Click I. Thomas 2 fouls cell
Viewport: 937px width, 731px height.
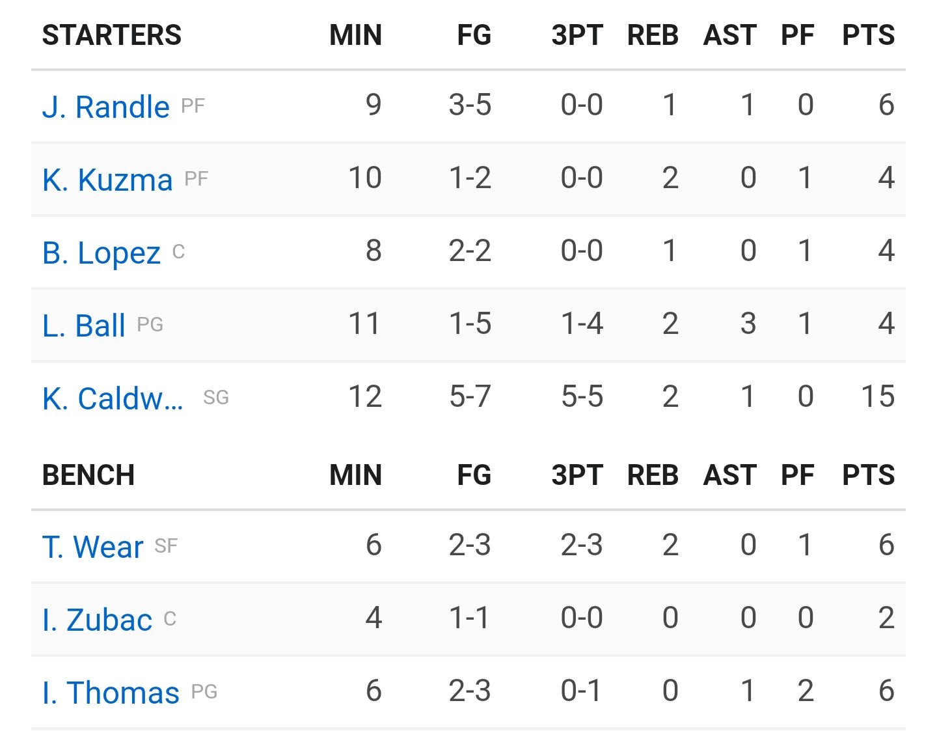pos(806,691)
